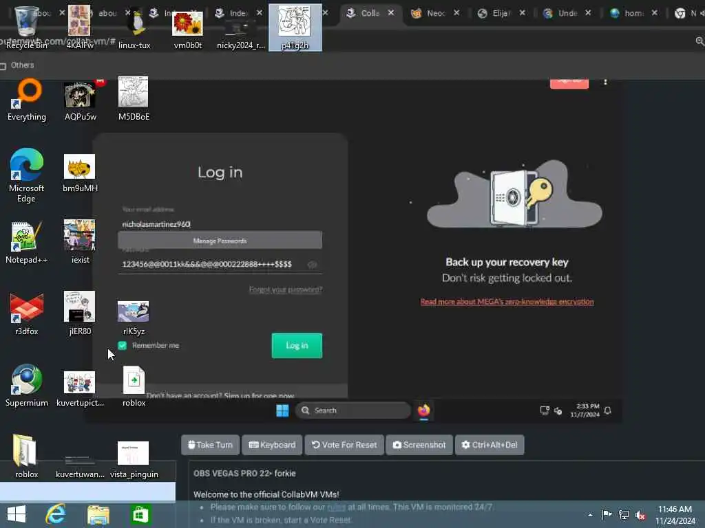Click the email address field
Viewport: 705px width, 528px height.
tap(220, 224)
